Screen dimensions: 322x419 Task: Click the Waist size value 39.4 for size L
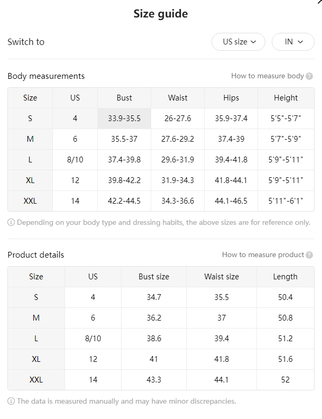tap(222, 339)
